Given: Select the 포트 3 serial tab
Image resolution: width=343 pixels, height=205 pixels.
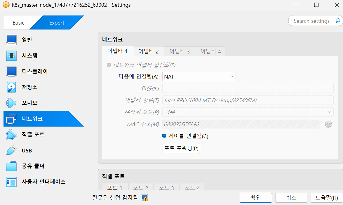Looking at the screenshot, I should tap(166, 187).
